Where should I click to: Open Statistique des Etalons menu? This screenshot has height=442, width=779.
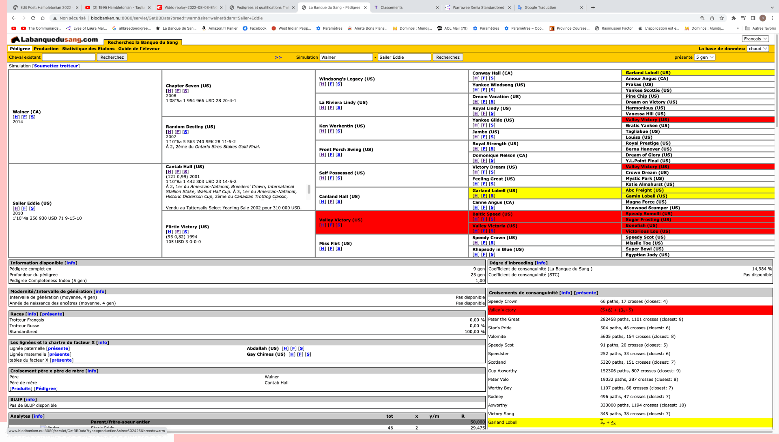tap(88, 49)
